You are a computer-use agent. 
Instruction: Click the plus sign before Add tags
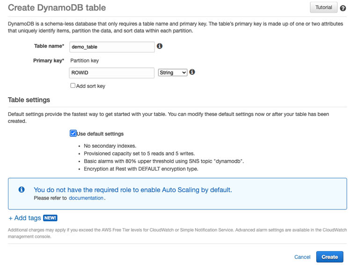pos(10,218)
